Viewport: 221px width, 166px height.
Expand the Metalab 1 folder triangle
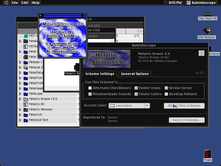(20, 62)
